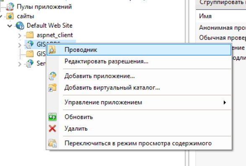Click the Add Virtual Directory folder icon
Viewport: 246px width, 166px height.
(52, 87)
